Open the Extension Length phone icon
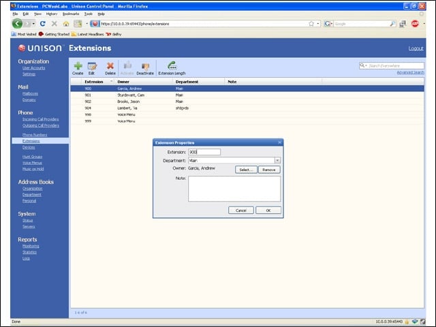 [172, 65]
